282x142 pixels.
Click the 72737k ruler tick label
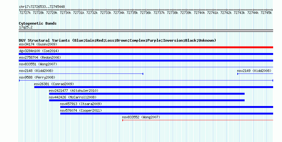pyautogui.click(x=159, y=13)
